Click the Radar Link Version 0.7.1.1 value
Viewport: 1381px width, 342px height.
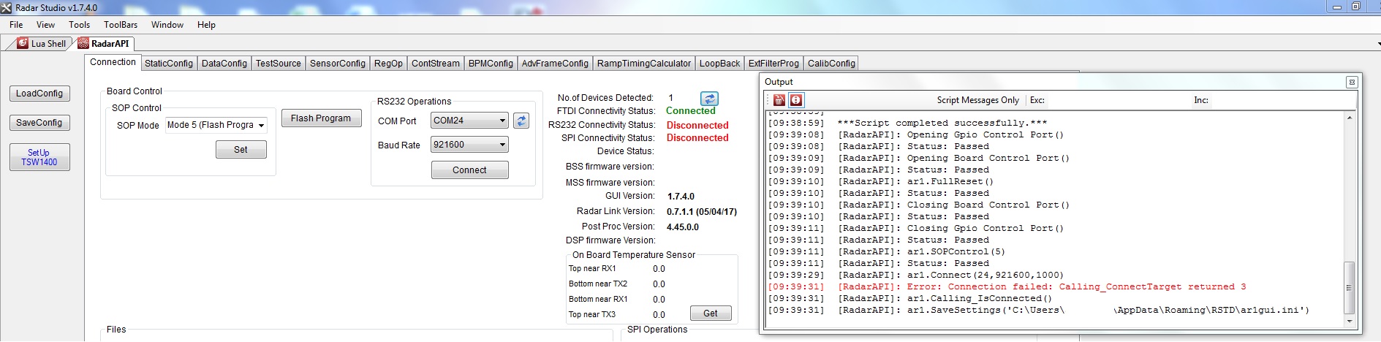point(702,212)
